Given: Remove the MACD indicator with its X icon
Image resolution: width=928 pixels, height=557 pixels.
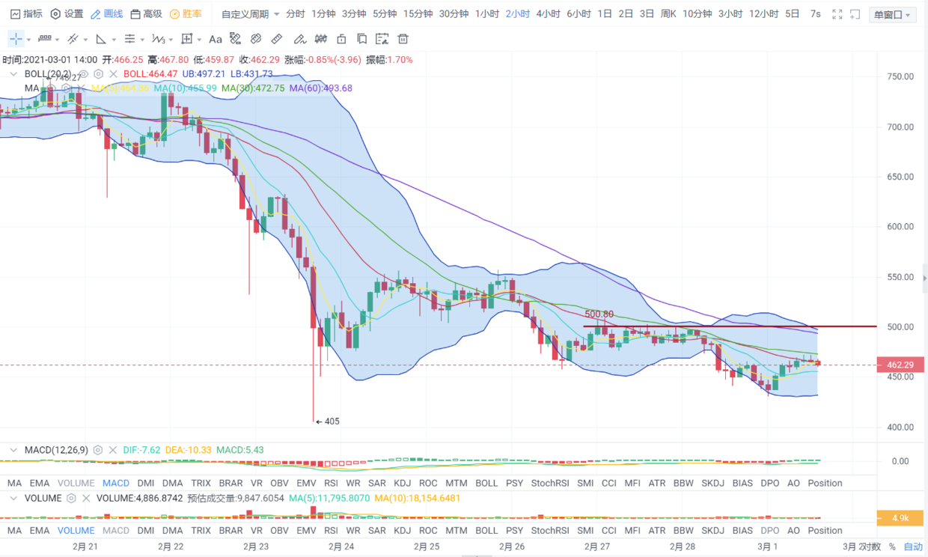Looking at the screenshot, I should pyautogui.click(x=113, y=451).
